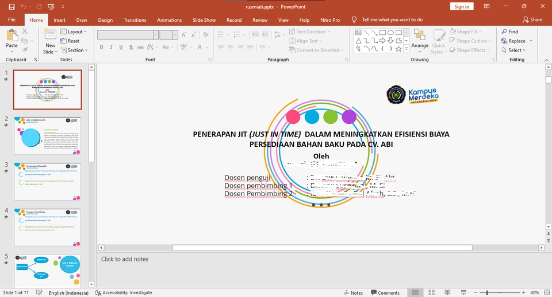
Task: Start Slide Show from status bar icon
Action: click(x=463, y=292)
